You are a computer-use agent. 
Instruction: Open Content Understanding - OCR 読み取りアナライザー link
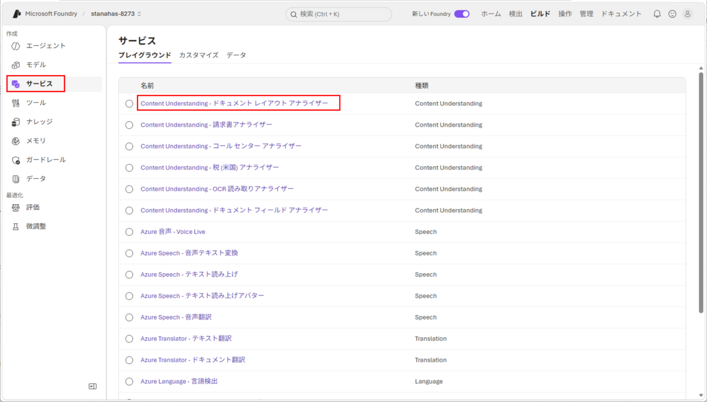click(217, 189)
